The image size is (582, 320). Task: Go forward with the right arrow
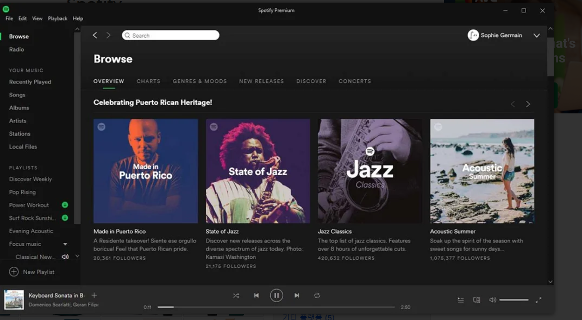point(108,35)
